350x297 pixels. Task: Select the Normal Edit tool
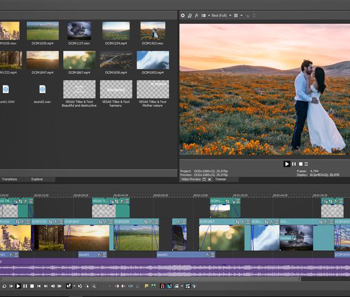tap(69, 286)
